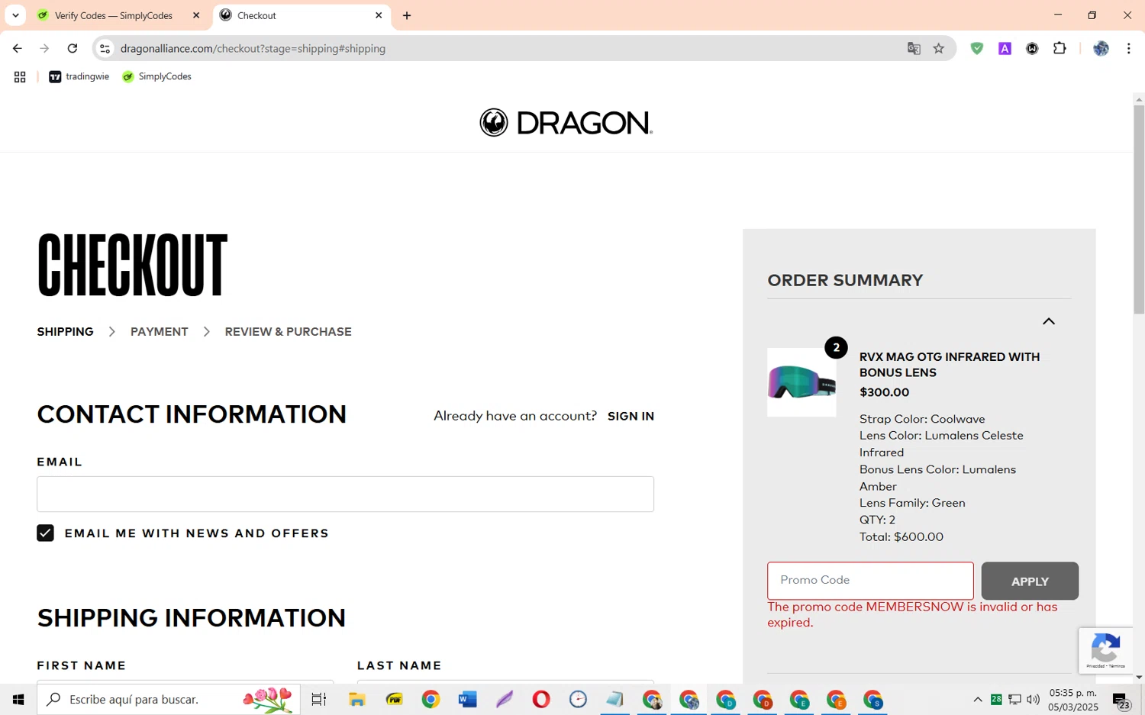Close the Checkout tab
1145x715 pixels.
click(379, 15)
